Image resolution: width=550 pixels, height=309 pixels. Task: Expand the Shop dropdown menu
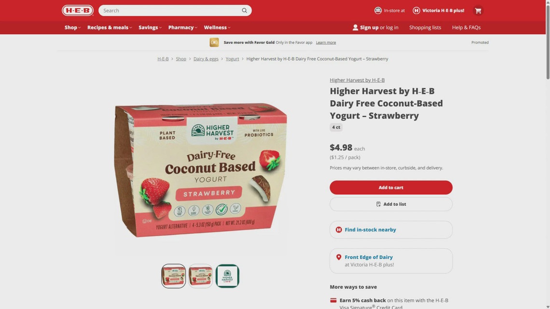pyautogui.click(x=72, y=27)
